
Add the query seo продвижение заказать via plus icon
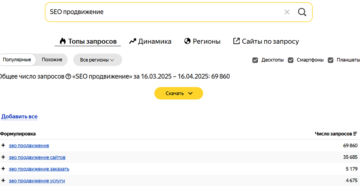tap(3, 169)
